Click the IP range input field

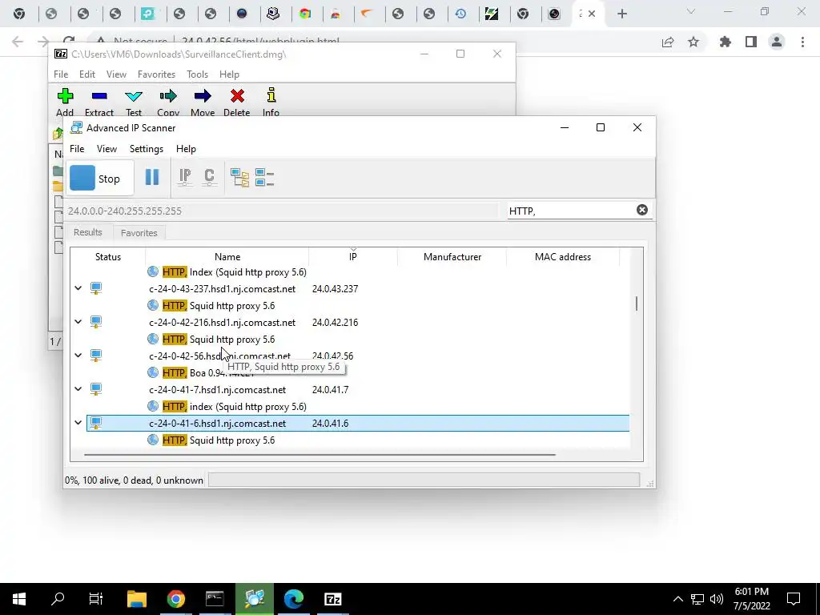coord(283,211)
